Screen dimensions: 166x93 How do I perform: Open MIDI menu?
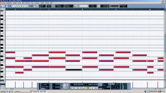[x=23, y=3]
